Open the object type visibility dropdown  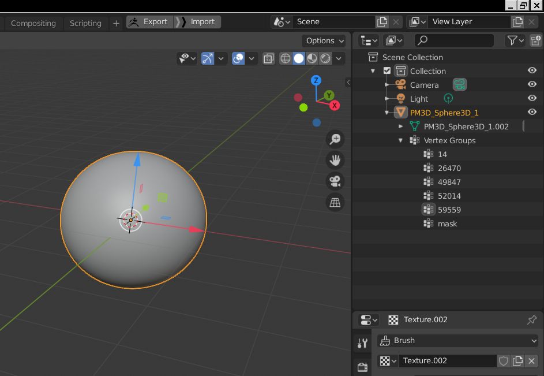point(187,58)
